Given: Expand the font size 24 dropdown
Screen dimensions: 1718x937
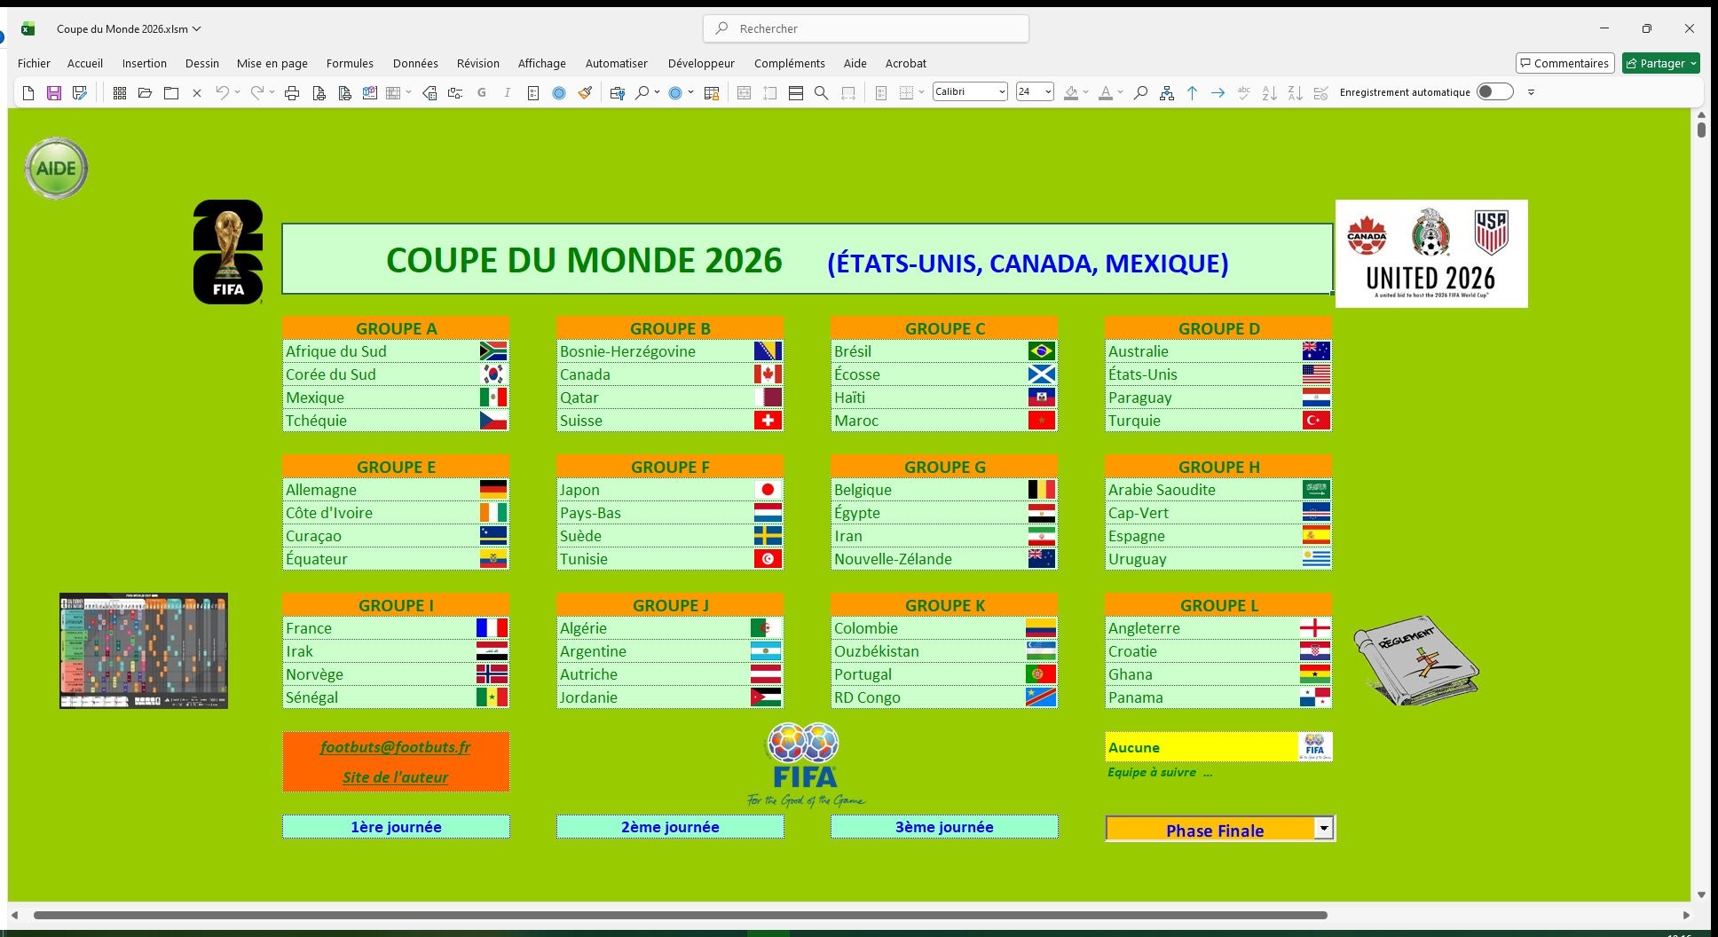Looking at the screenshot, I should pyautogui.click(x=1048, y=92).
